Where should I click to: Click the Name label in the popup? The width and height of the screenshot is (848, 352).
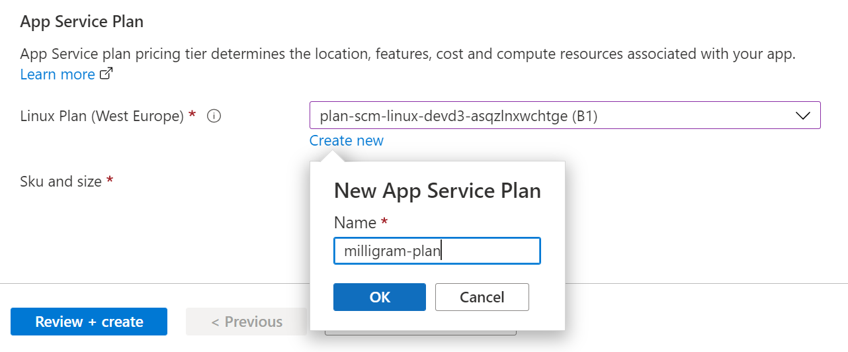click(x=355, y=222)
